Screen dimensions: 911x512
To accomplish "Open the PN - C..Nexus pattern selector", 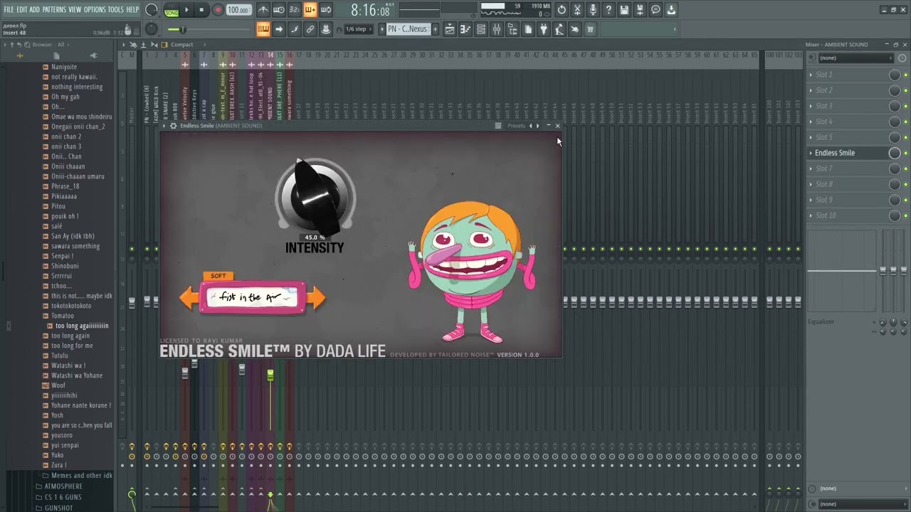I will click(x=408, y=29).
